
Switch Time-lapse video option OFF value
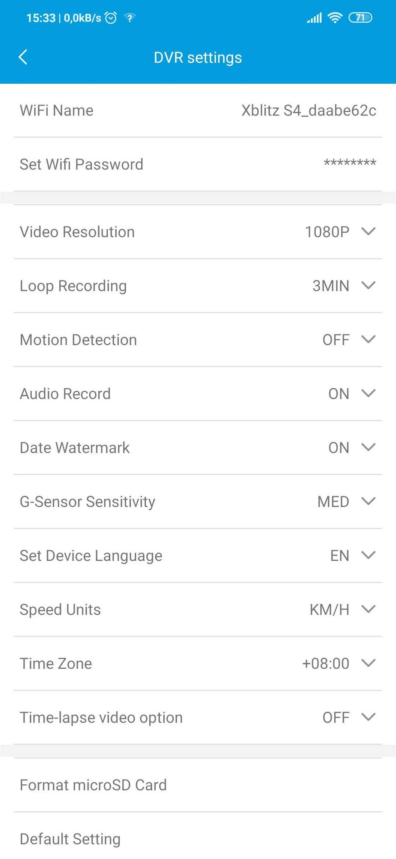[336, 717]
